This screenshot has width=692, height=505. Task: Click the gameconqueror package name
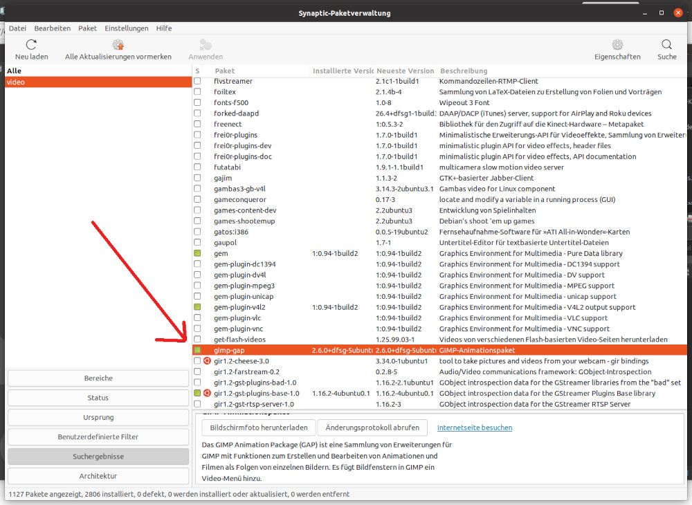point(240,199)
